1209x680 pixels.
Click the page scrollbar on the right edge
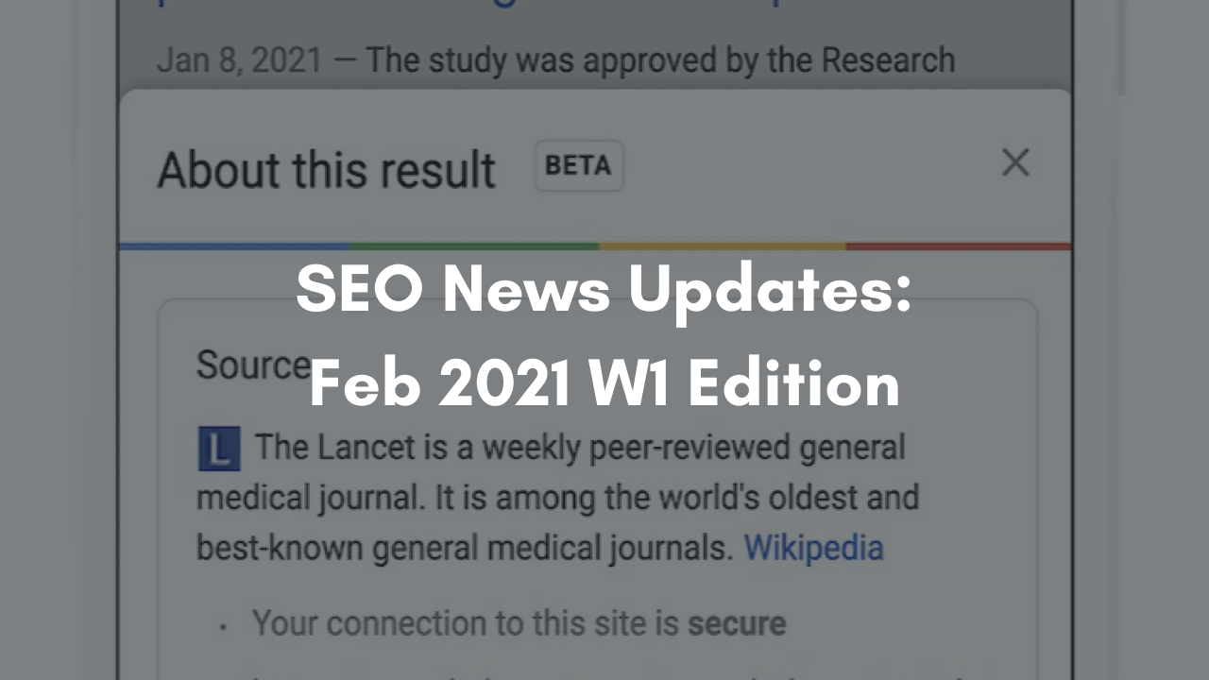click(1121, 47)
